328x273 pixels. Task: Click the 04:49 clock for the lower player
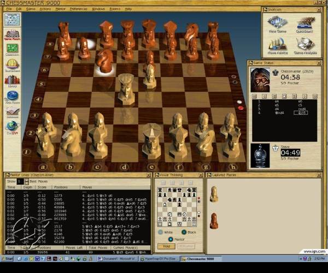(290, 153)
